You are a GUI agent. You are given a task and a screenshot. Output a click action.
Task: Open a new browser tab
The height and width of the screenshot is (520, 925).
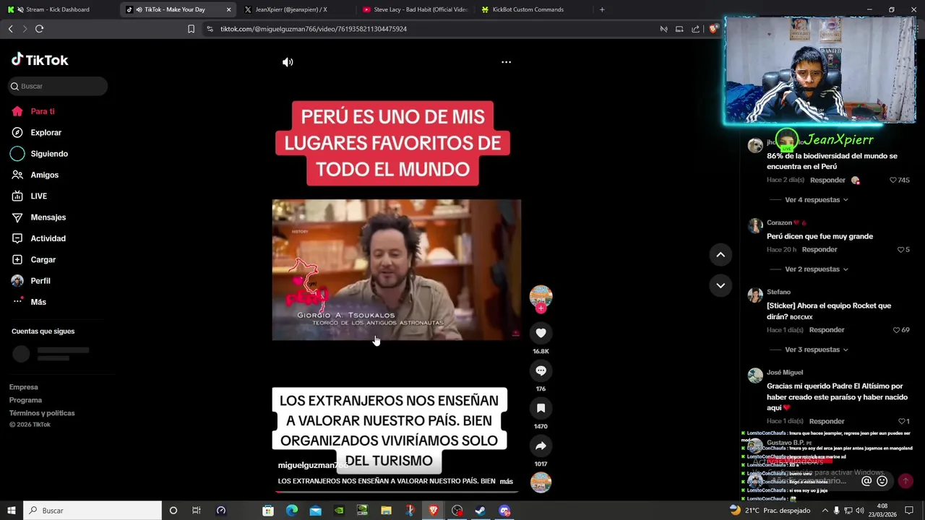pyautogui.click(x=602, y=9)
